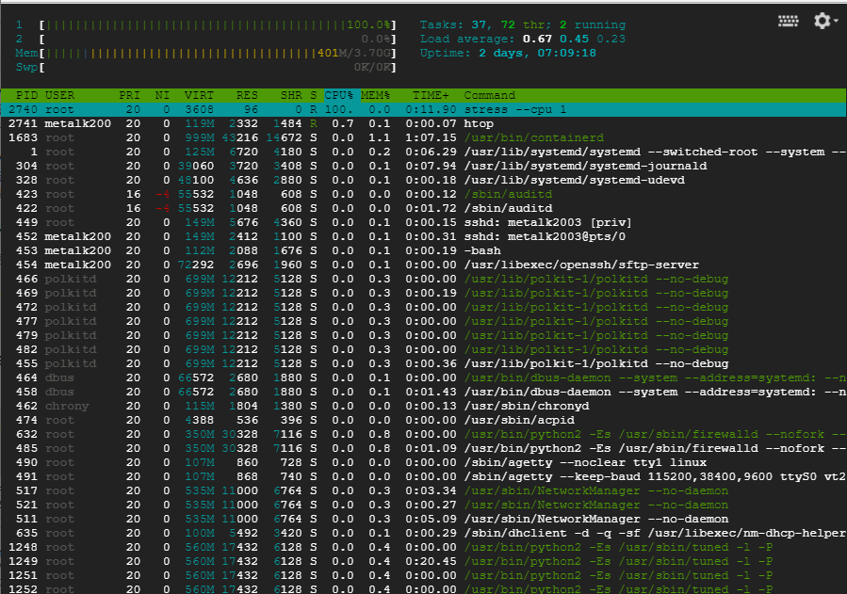Select the systemd-udevd process row

click(x=424, y=180)
